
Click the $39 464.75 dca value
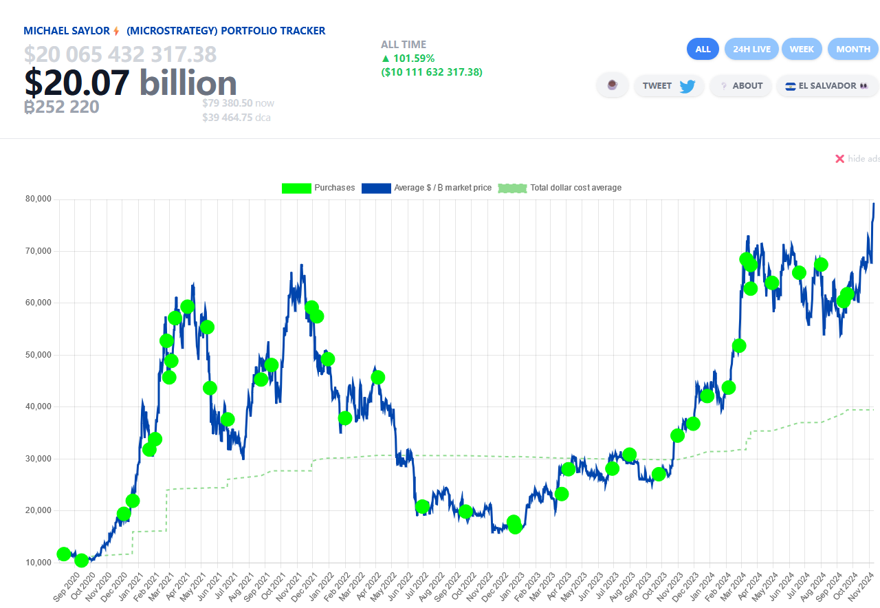tap(236, 117)
